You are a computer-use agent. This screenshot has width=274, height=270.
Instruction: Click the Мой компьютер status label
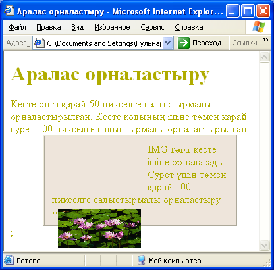[175, 261]
